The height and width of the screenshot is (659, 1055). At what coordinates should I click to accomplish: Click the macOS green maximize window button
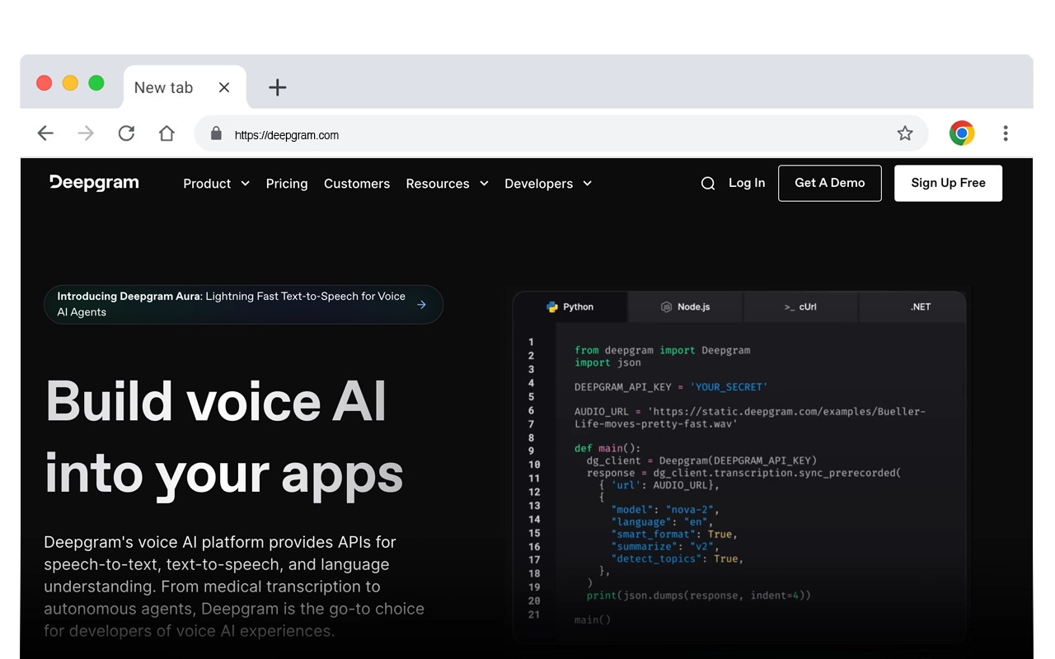(96, 82)
